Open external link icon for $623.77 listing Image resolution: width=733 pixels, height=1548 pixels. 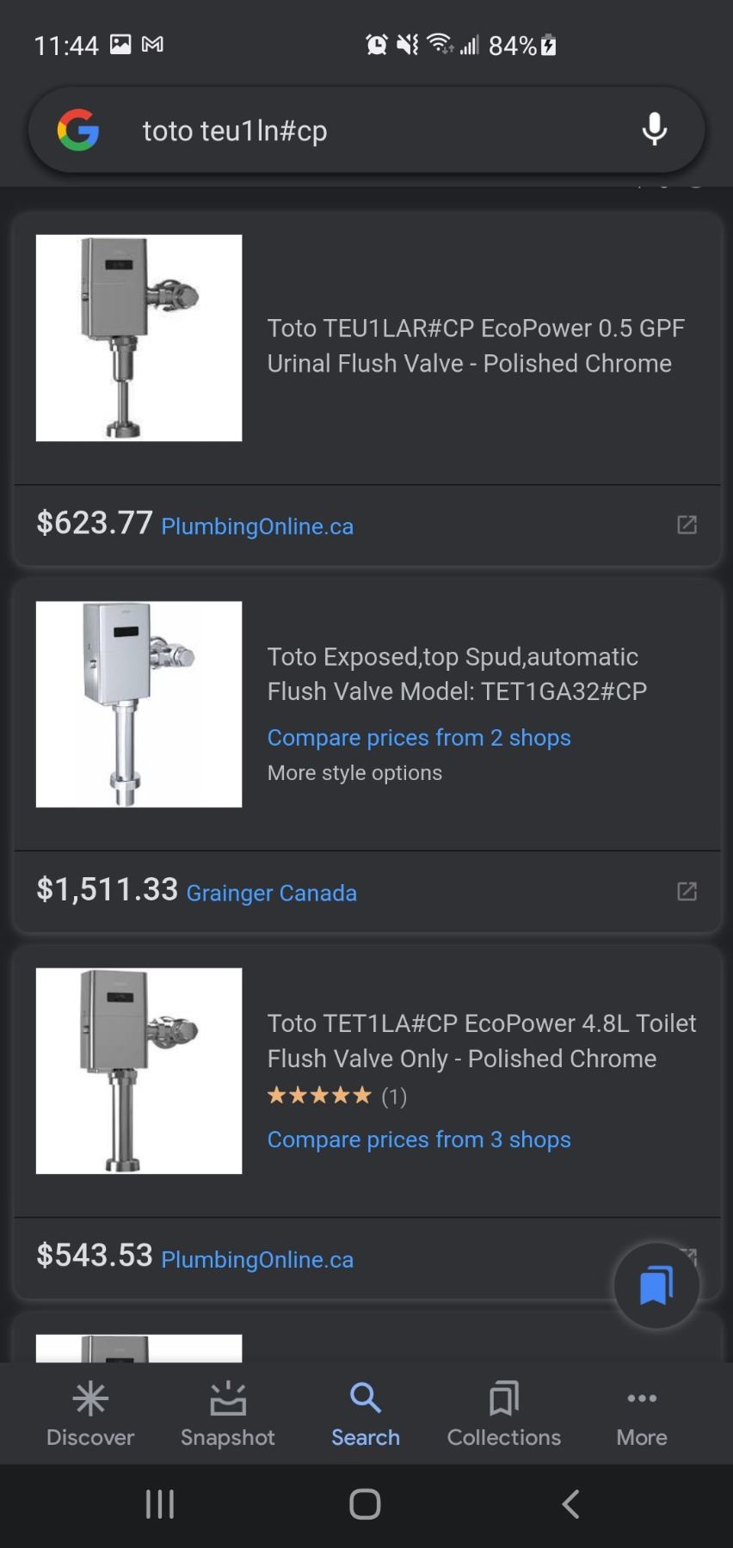(x=687, y=525)
